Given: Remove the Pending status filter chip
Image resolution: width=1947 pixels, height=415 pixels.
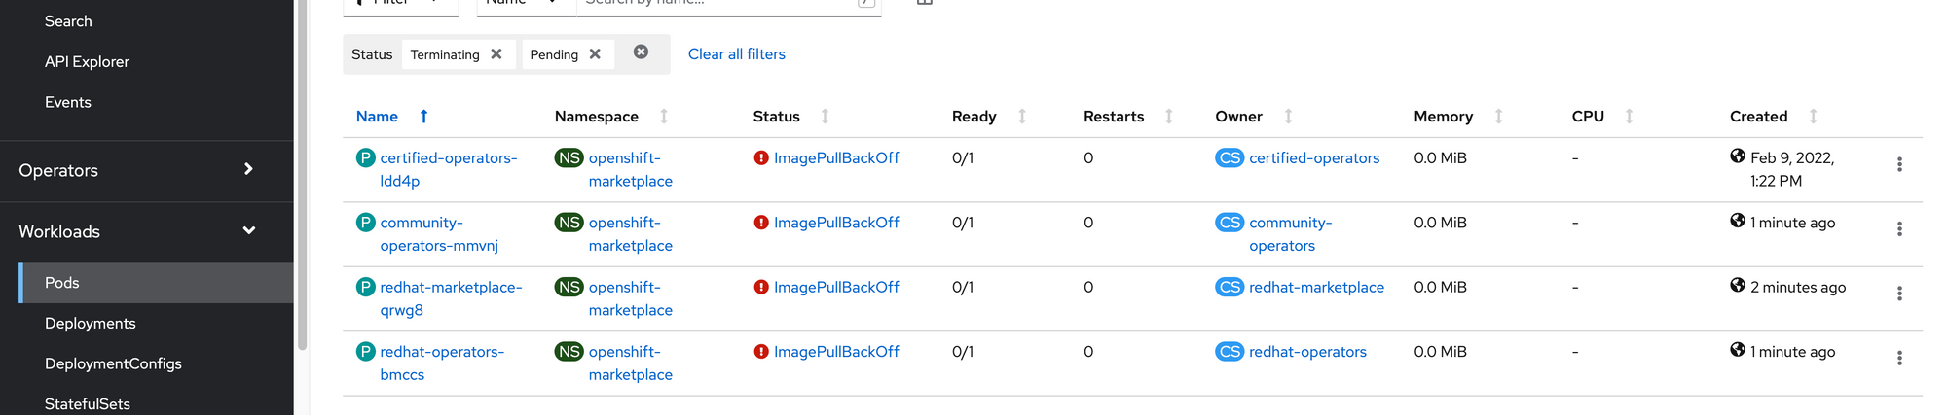Looking at the screenshot, I should [x=595, y=54].
